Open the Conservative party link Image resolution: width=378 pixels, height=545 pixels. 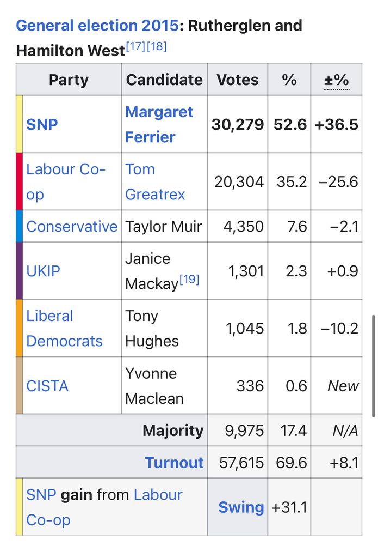[x=72, y=226]
